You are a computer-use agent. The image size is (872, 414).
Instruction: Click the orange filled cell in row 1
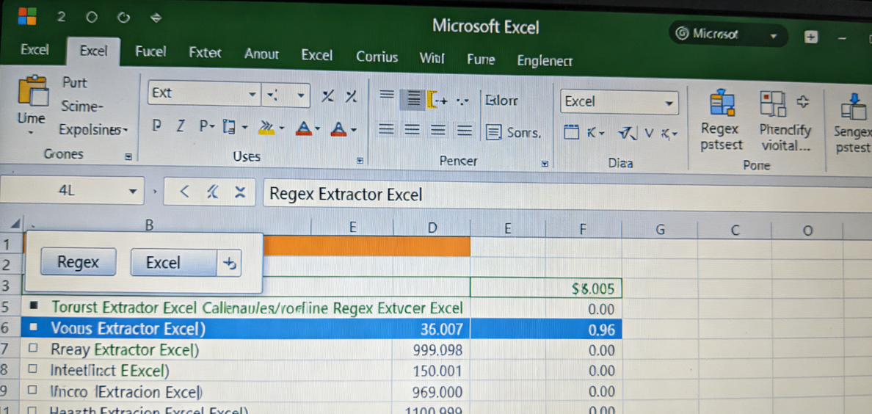(x=366, y=246)
